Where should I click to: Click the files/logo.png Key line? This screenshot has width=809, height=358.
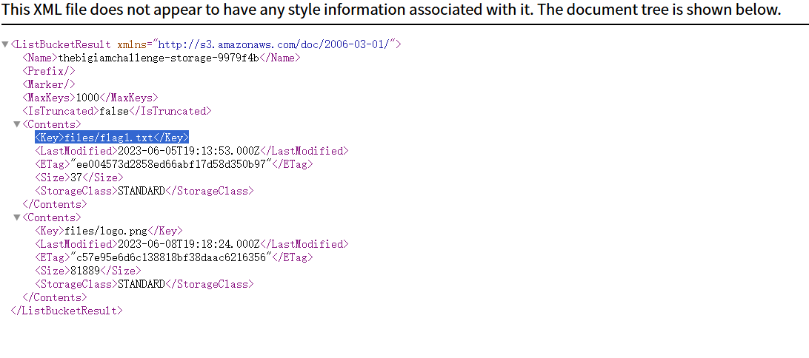point(109,231)
